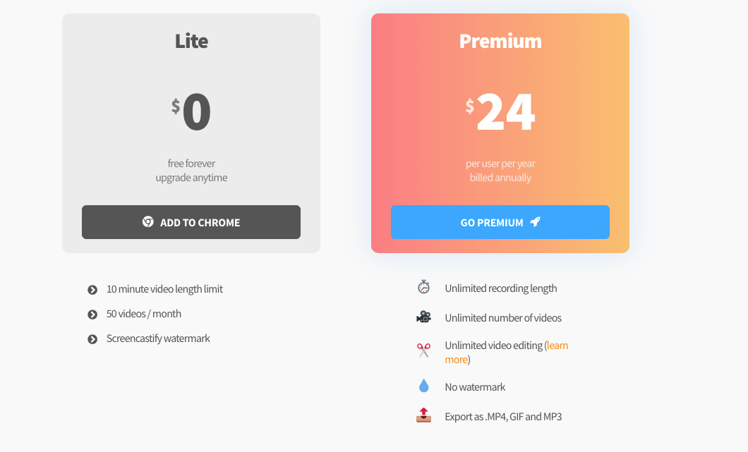Viewport: 748px width, 452px height.
Task: Select the Lite plan heading
Action: [191, 41]
